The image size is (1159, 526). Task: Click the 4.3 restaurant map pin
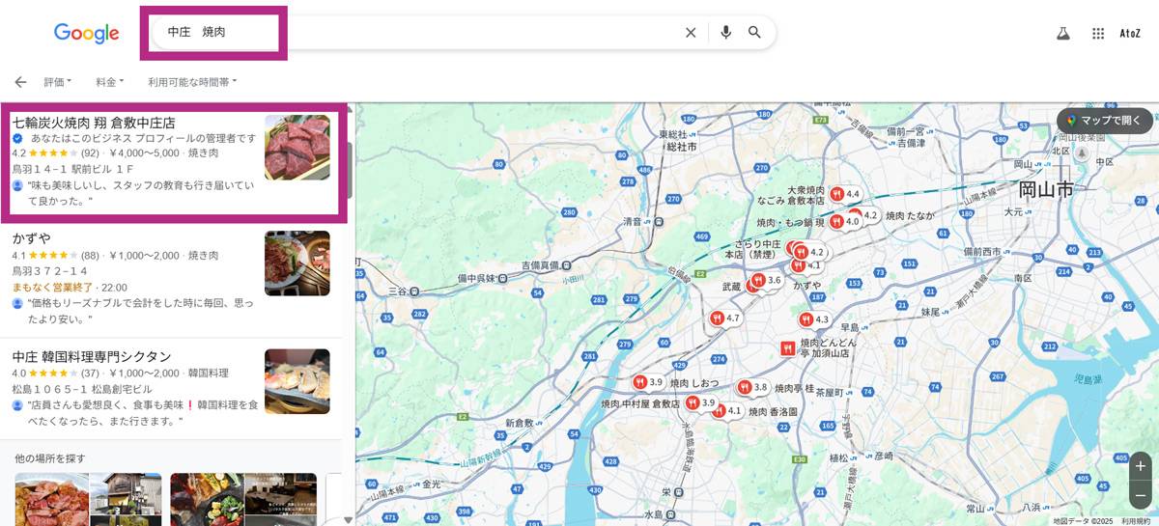tap(814, 319)
